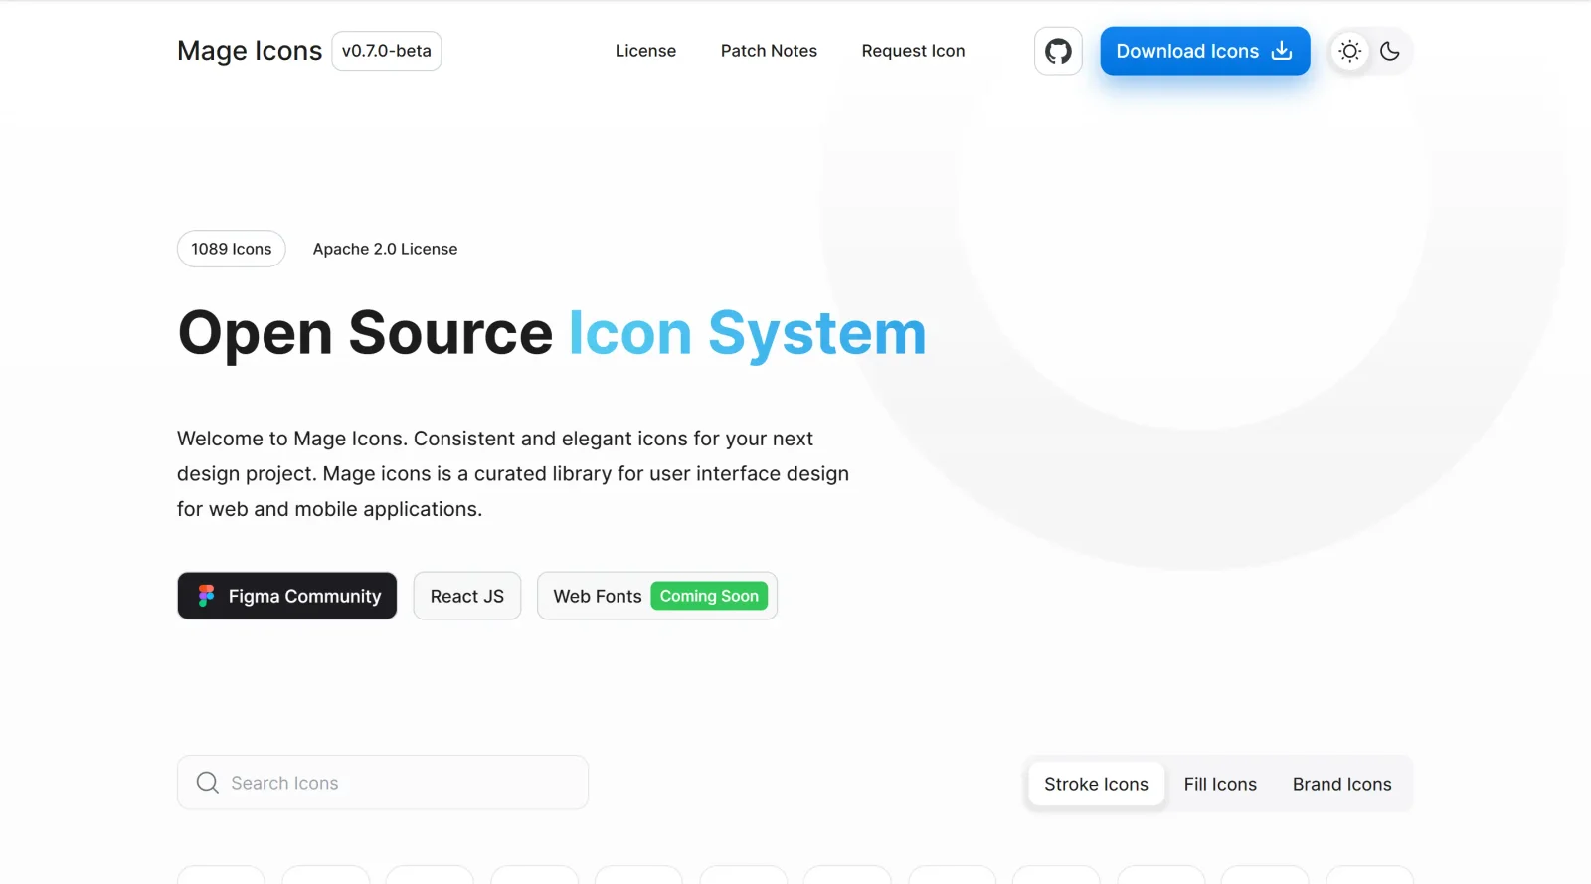This screenshot has width=1591, height=884.
Task: Switch to light theme sun icon
Action: (x=1349, y=51)
